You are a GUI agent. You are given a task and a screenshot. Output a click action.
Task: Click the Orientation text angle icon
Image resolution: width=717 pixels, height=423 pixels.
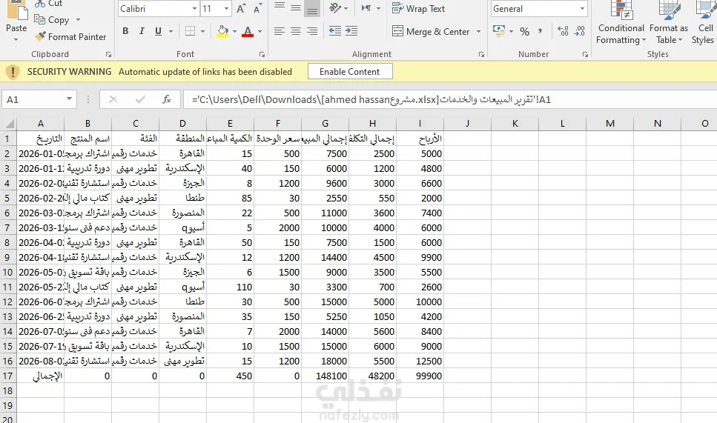click(335, 7)
